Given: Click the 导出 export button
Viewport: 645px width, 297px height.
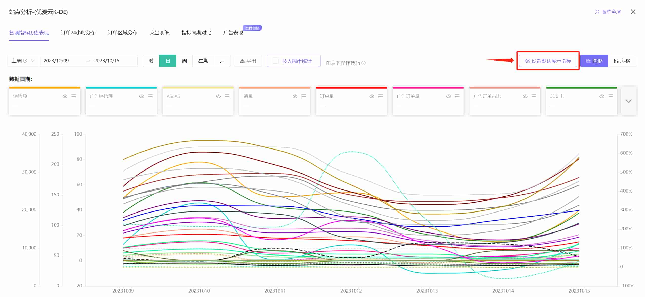Looking at the screenshot, I should pyautogui.click(x=248, y=61).
